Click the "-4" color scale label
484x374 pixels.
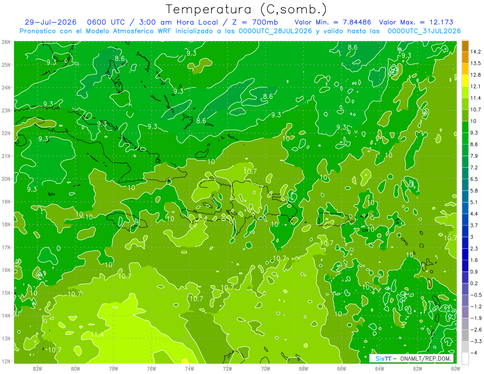tap(474, 352)
